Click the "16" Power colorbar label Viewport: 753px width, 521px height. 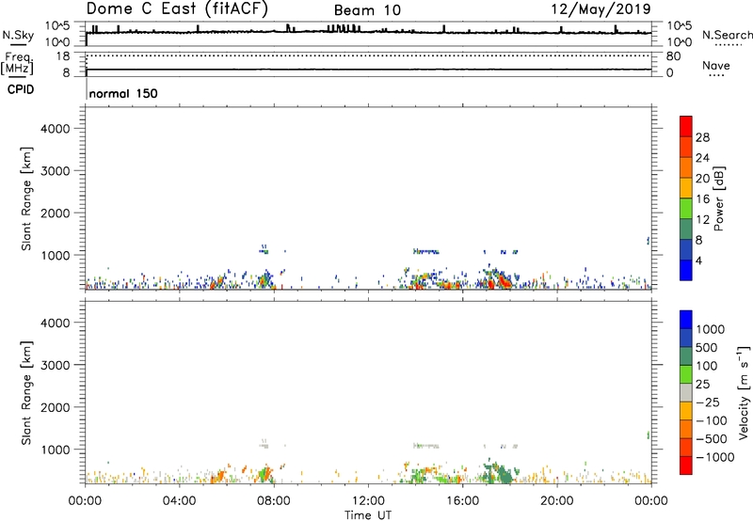coord(702,199)
